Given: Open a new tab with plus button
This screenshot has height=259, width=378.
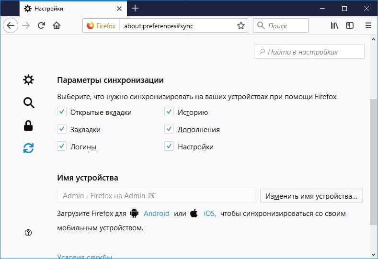Looking at the screenshot, I should (135, 9).
